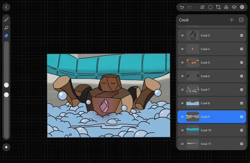
Task: Open blend mode options for Слой 8
Action: (x=242, y=103)
